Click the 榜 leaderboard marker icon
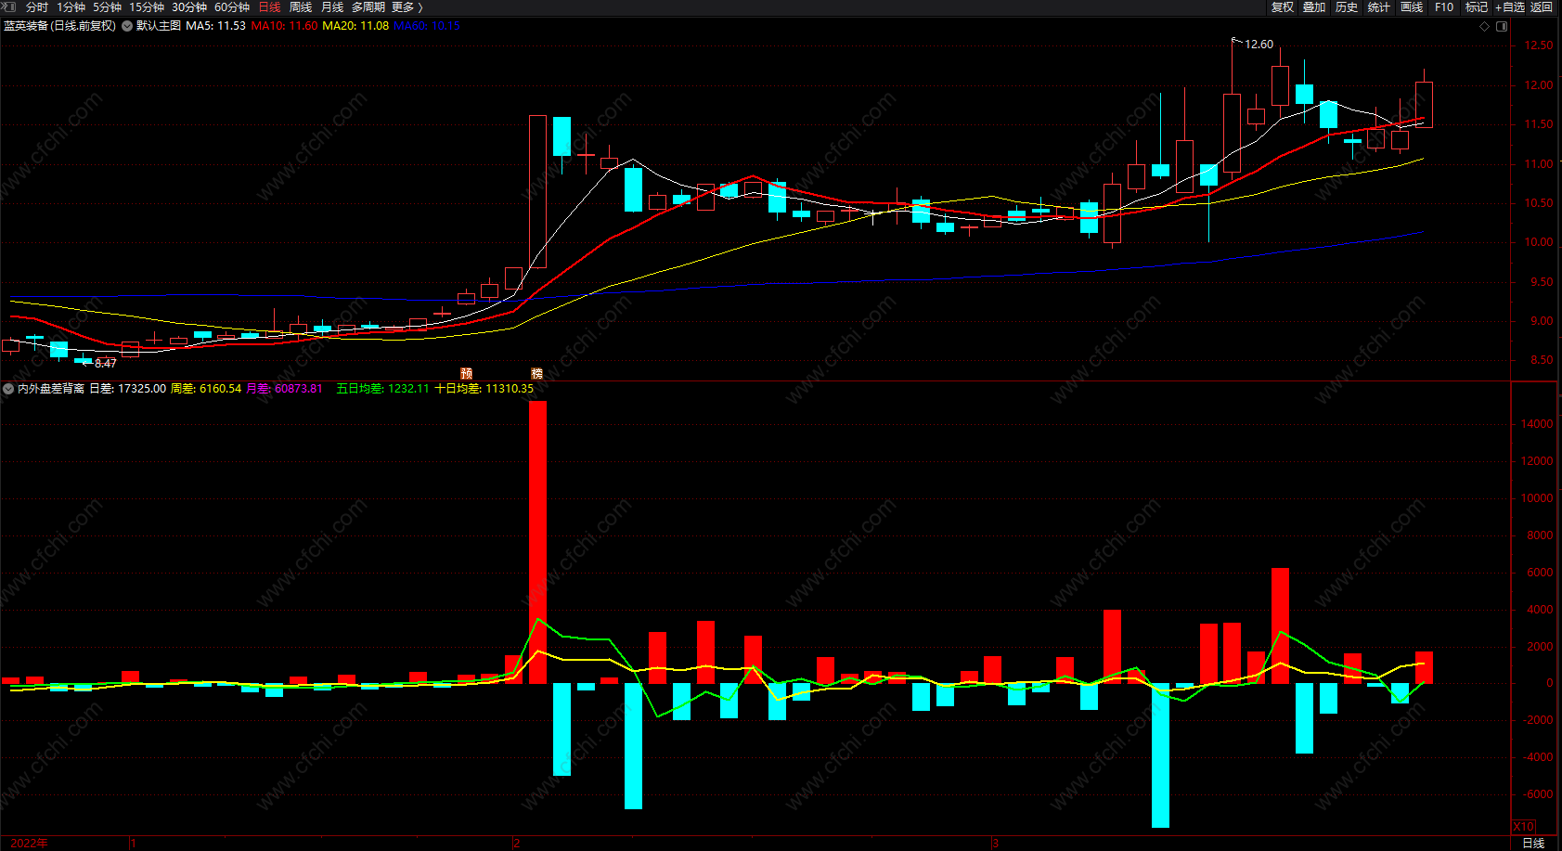 pyautogui.click(x=537, y=373)
